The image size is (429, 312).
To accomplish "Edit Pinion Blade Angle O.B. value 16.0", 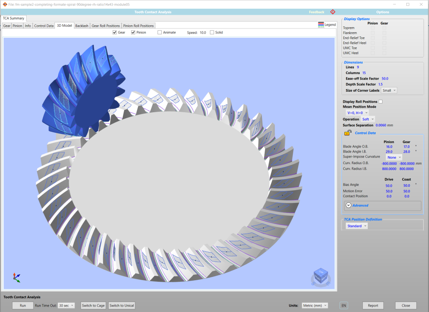I will point(389,147).
